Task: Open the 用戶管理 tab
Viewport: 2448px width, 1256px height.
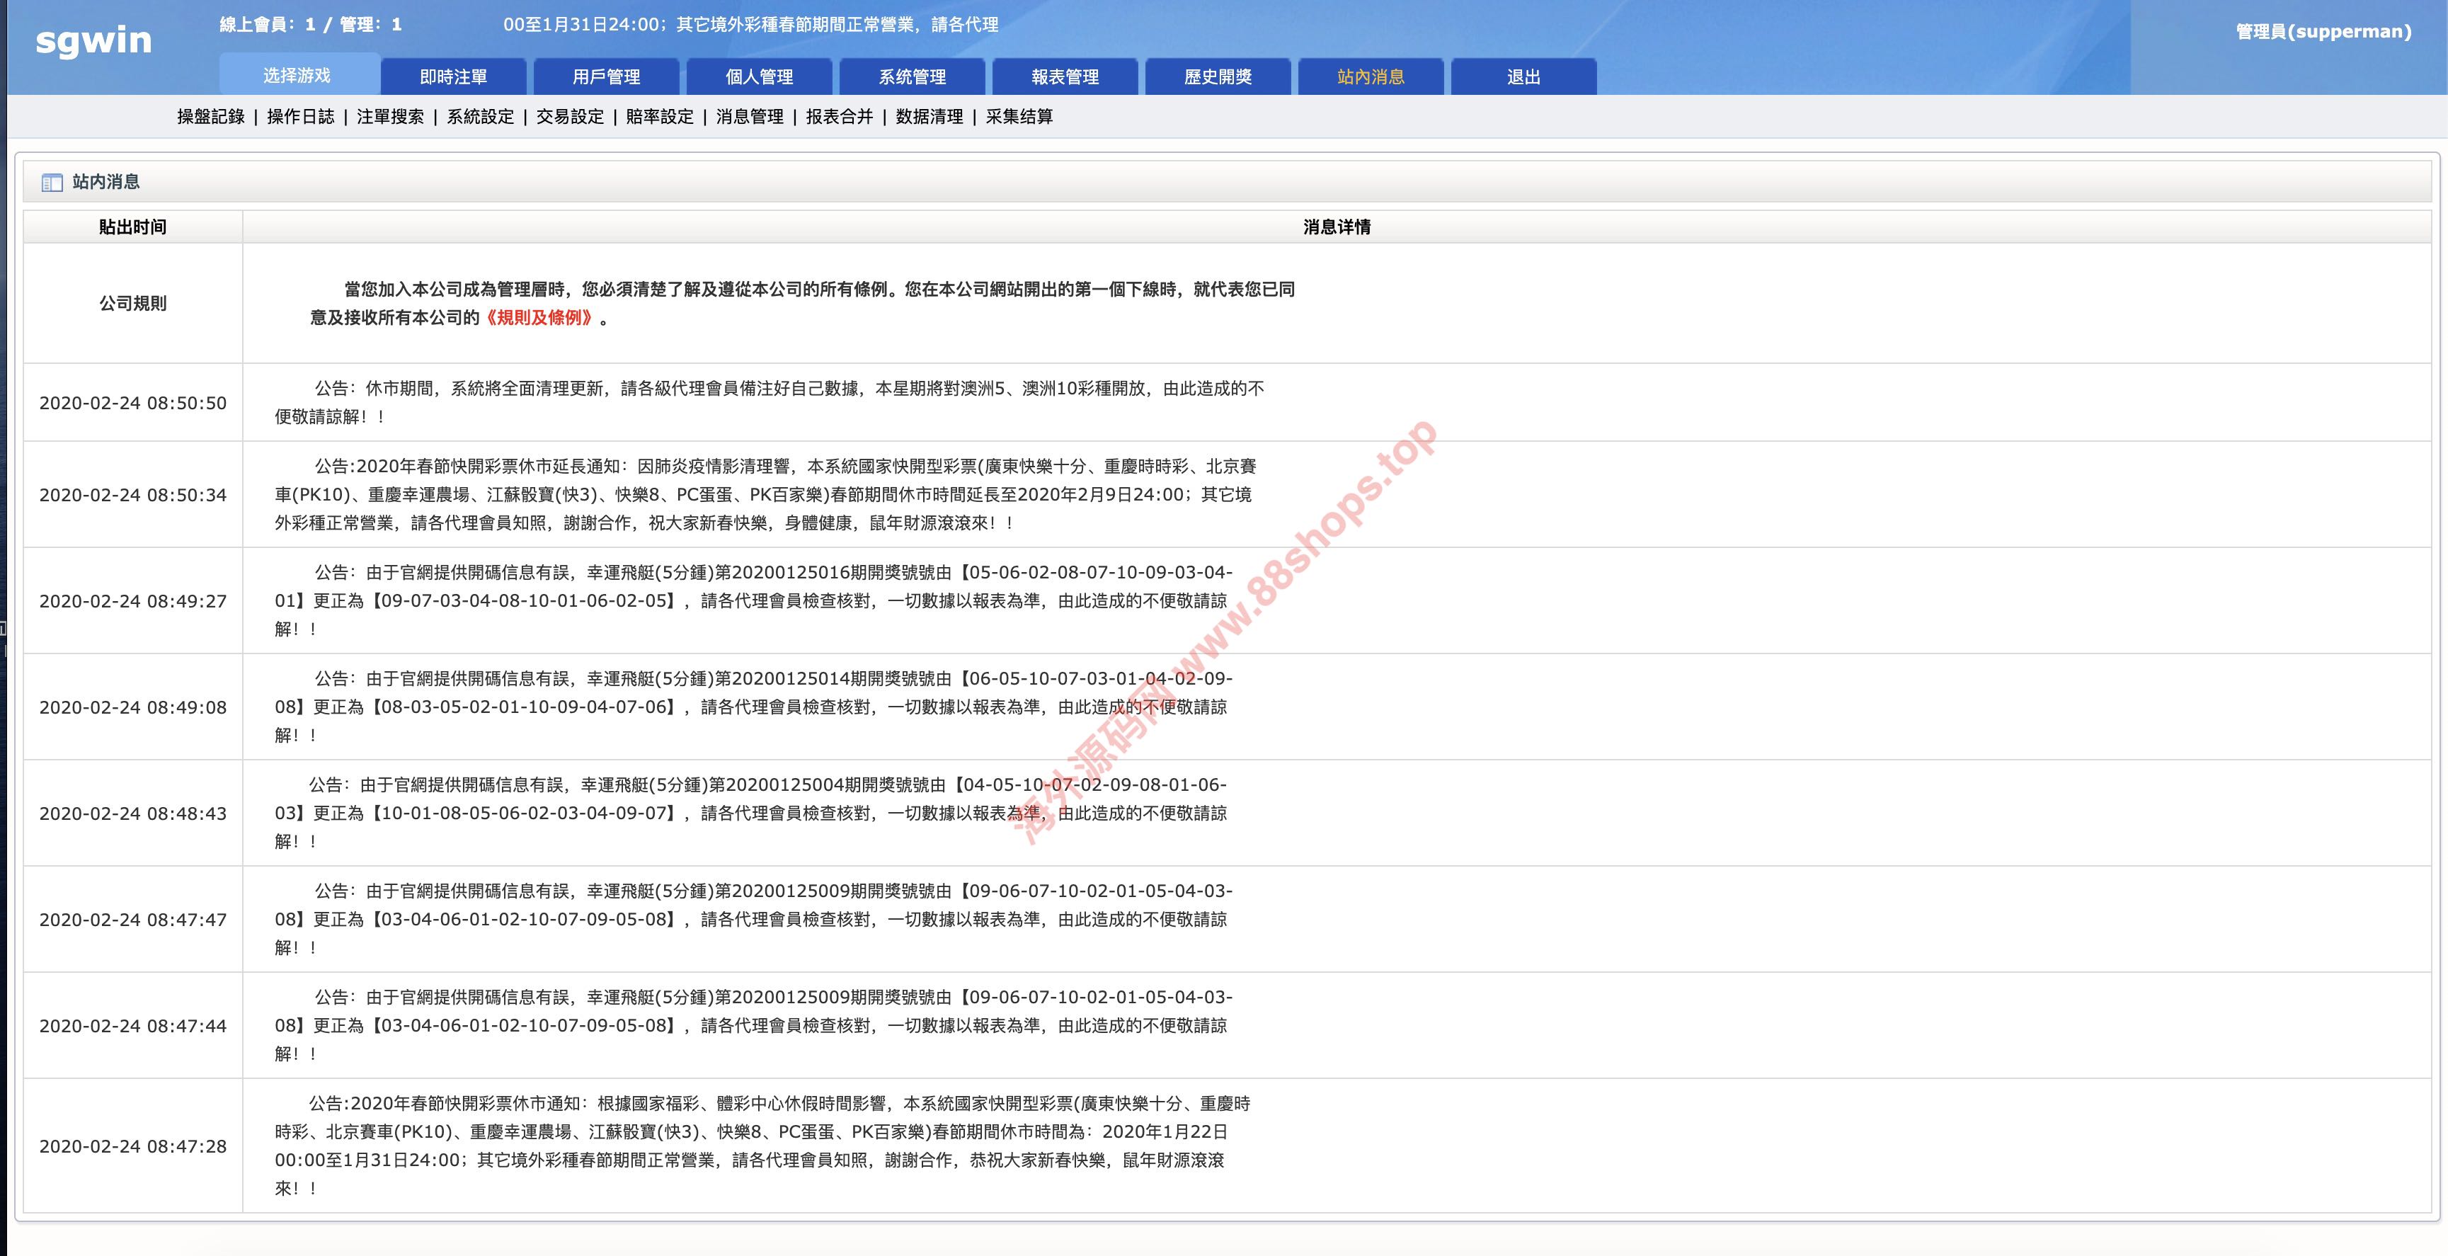Action: [x=606, y=77]
